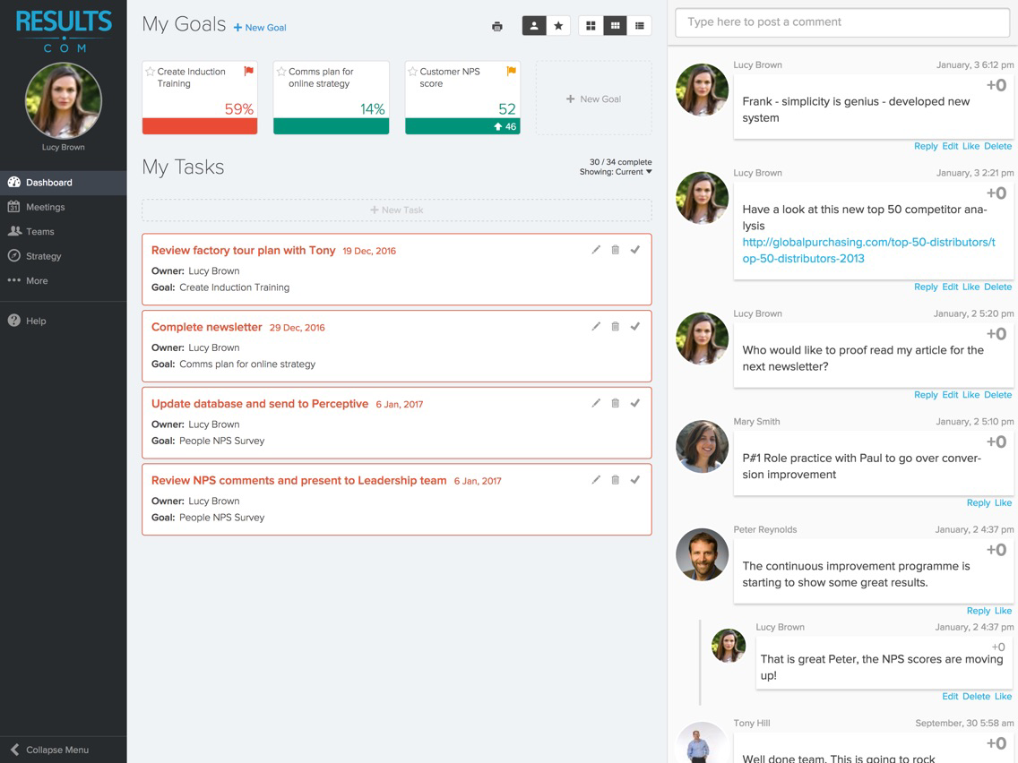The width and height of the screenshot is (1018, 763).
Task: Delete the Review factory tour plan task
Action: [x=615, y=250]
